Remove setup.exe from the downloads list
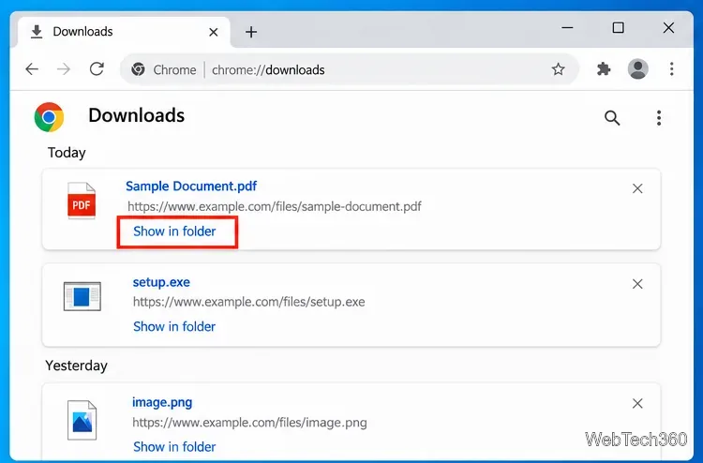This screenshot has width=703, height=463. pyautogui.click(x=637, y=284)
